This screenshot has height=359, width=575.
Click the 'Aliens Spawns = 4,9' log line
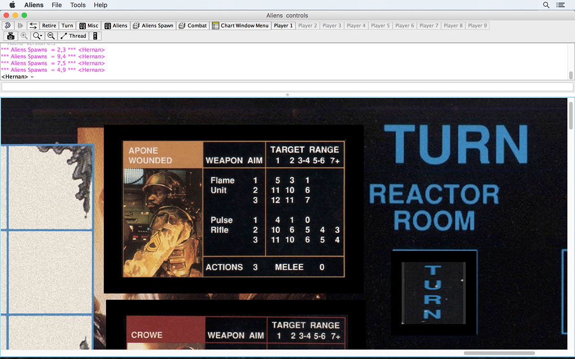(53, 70)
